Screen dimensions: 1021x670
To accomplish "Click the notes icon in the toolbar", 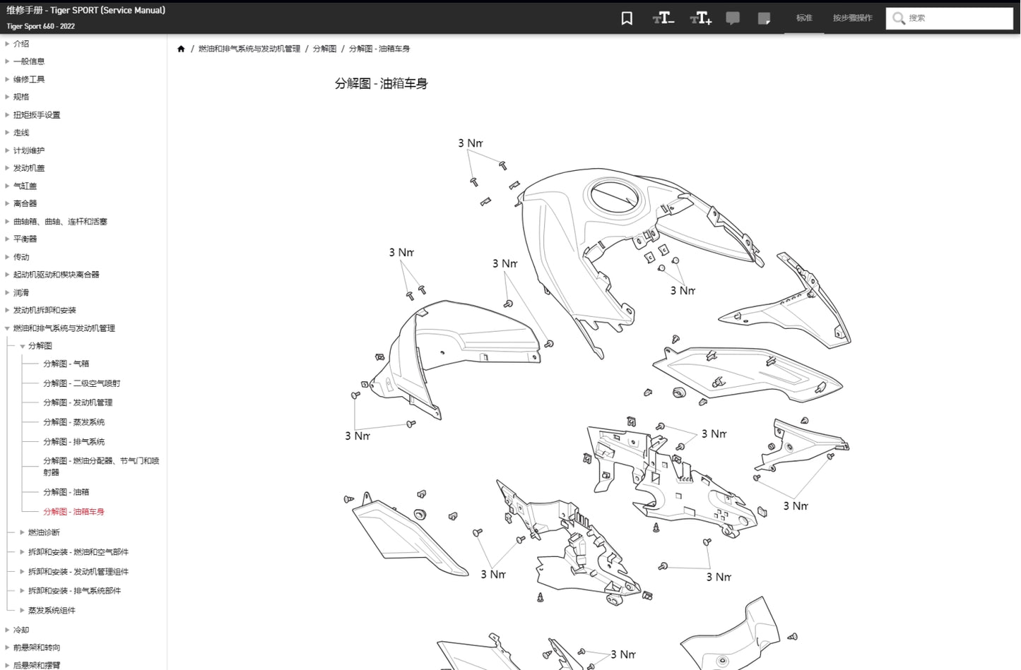I will 764,18.
